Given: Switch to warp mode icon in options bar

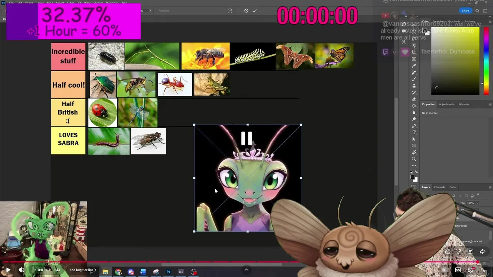Looking at the screenshot, I should pyautogui.click(x=230, y=11).
